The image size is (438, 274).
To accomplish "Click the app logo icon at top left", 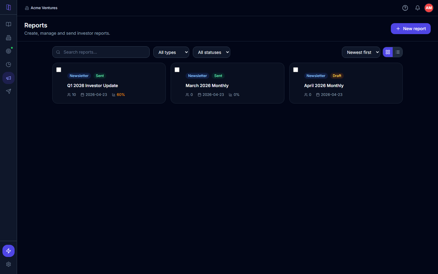I will tap(9, 7).
